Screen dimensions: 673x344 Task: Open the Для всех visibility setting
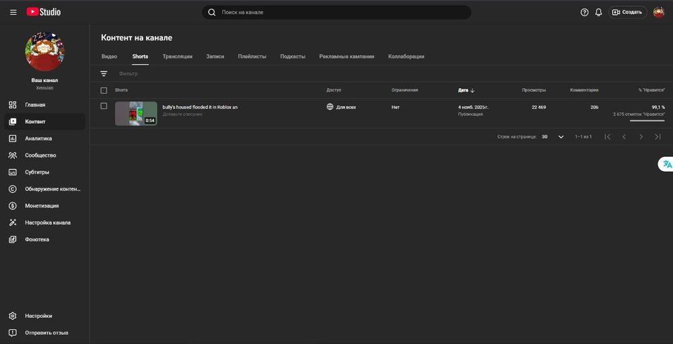tap(342, 107)
